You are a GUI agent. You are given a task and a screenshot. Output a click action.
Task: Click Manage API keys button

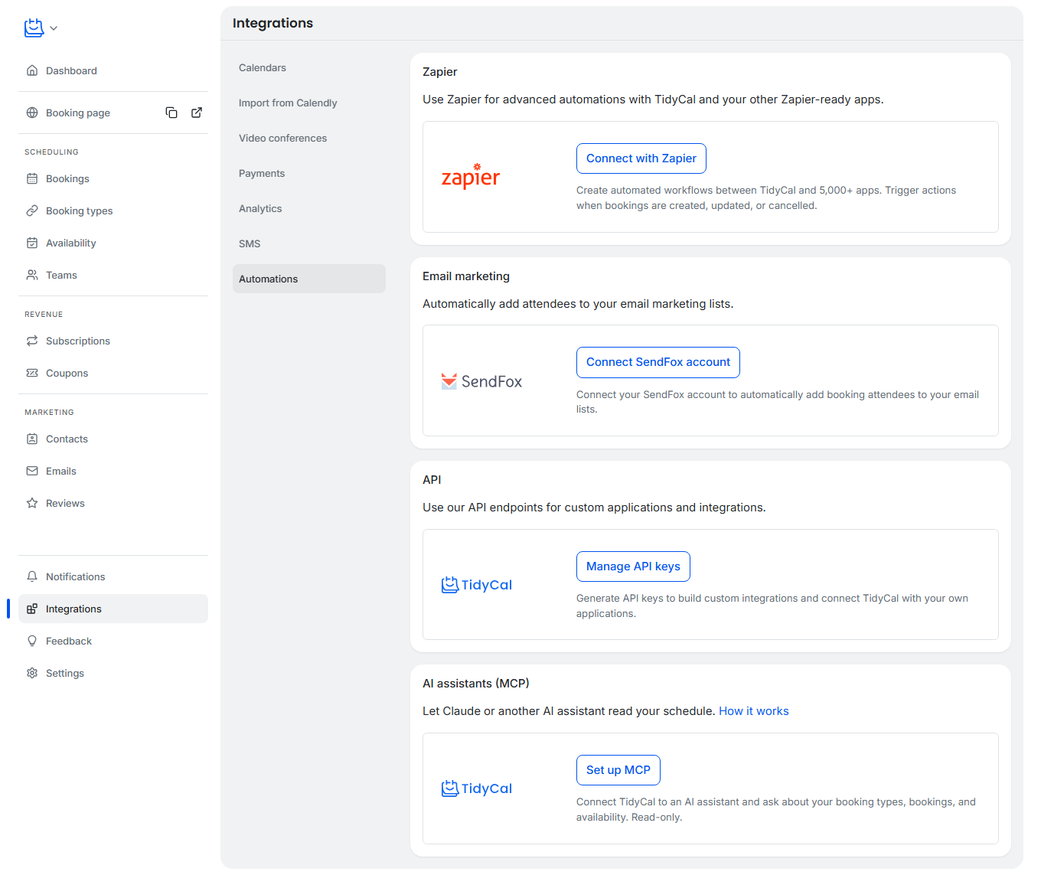click(633, 566)
